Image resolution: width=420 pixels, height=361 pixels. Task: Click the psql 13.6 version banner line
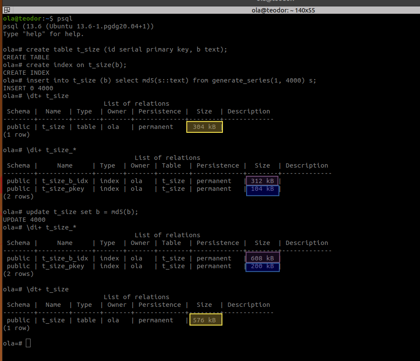coord(78,26)
